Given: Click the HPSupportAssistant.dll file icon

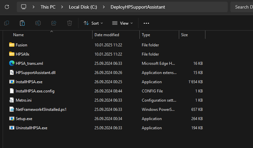Looking at the screenshot, I should point(12,72).
